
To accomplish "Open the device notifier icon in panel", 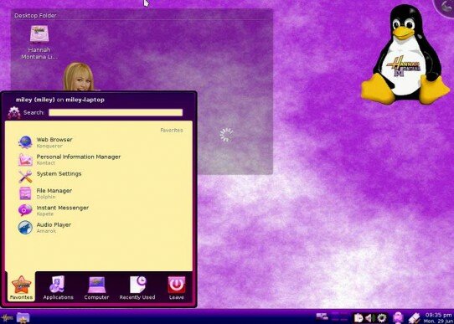I will [322, 316].
